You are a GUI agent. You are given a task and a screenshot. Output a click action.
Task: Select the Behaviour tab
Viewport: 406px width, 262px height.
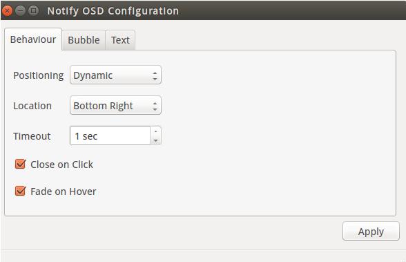coord(33,39)
